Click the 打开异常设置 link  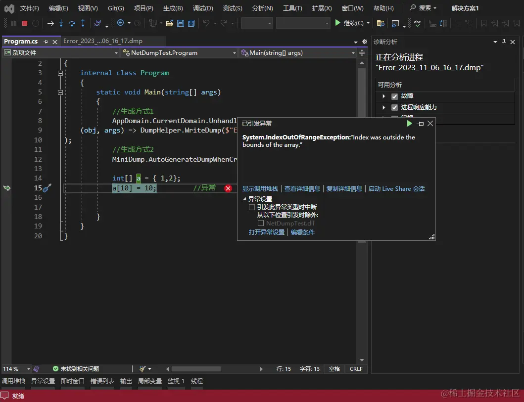click(266, 232)
